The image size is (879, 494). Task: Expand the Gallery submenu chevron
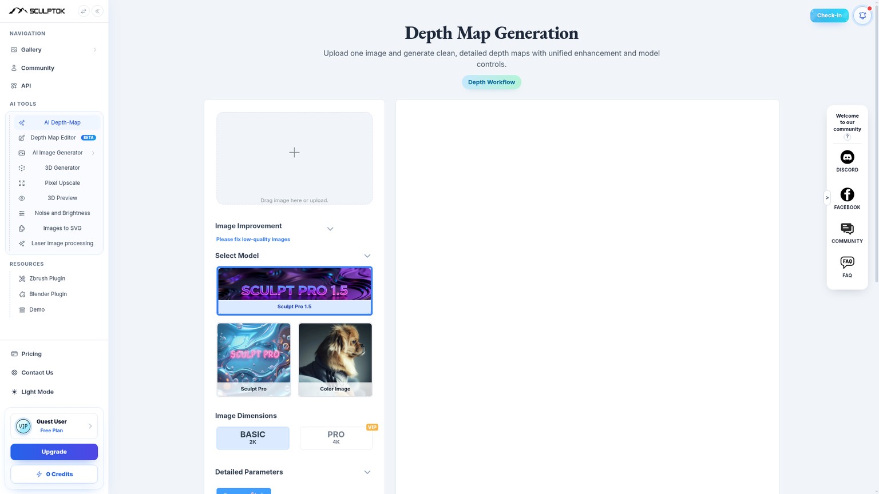[x=94, y=50]
